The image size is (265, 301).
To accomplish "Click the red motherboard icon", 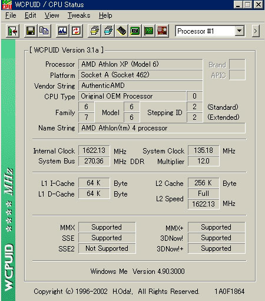I will 162,31.
